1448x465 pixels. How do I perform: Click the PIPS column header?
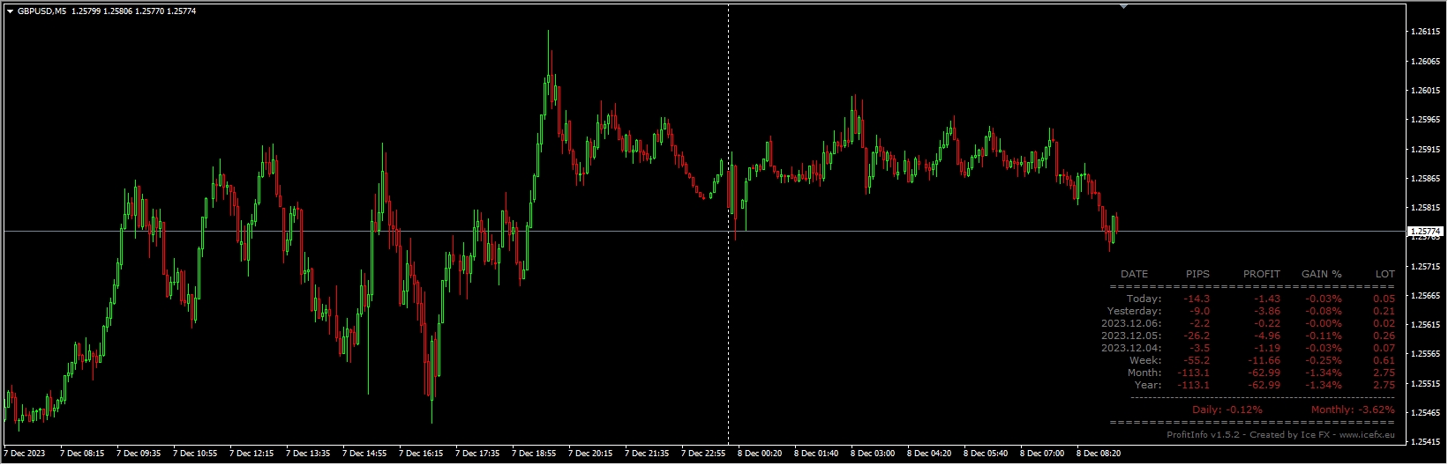pyautogui.click(x=1197, y=274)
